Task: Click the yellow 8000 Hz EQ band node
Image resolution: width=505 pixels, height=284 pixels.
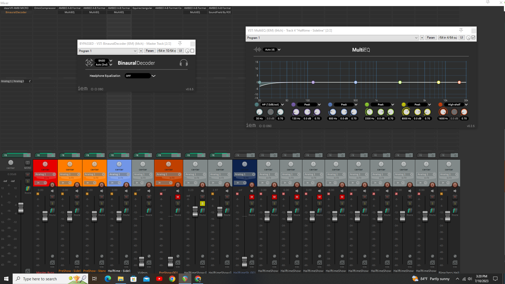Action: click(439, 82)
